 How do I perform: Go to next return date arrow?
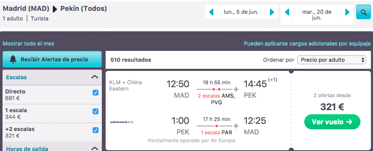[x=347, y=12]
